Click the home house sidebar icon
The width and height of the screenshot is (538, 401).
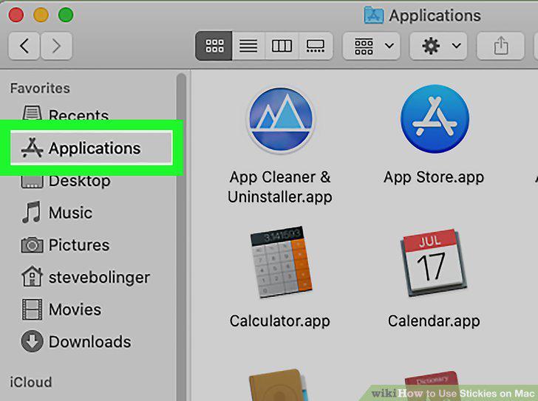click(32, 276)
